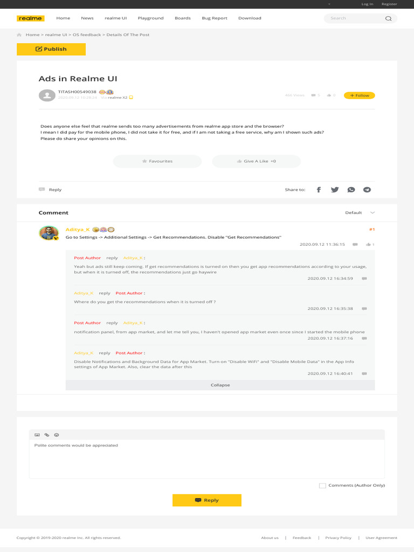
Task: Add the post to Favourites
Action: [157, 161]
